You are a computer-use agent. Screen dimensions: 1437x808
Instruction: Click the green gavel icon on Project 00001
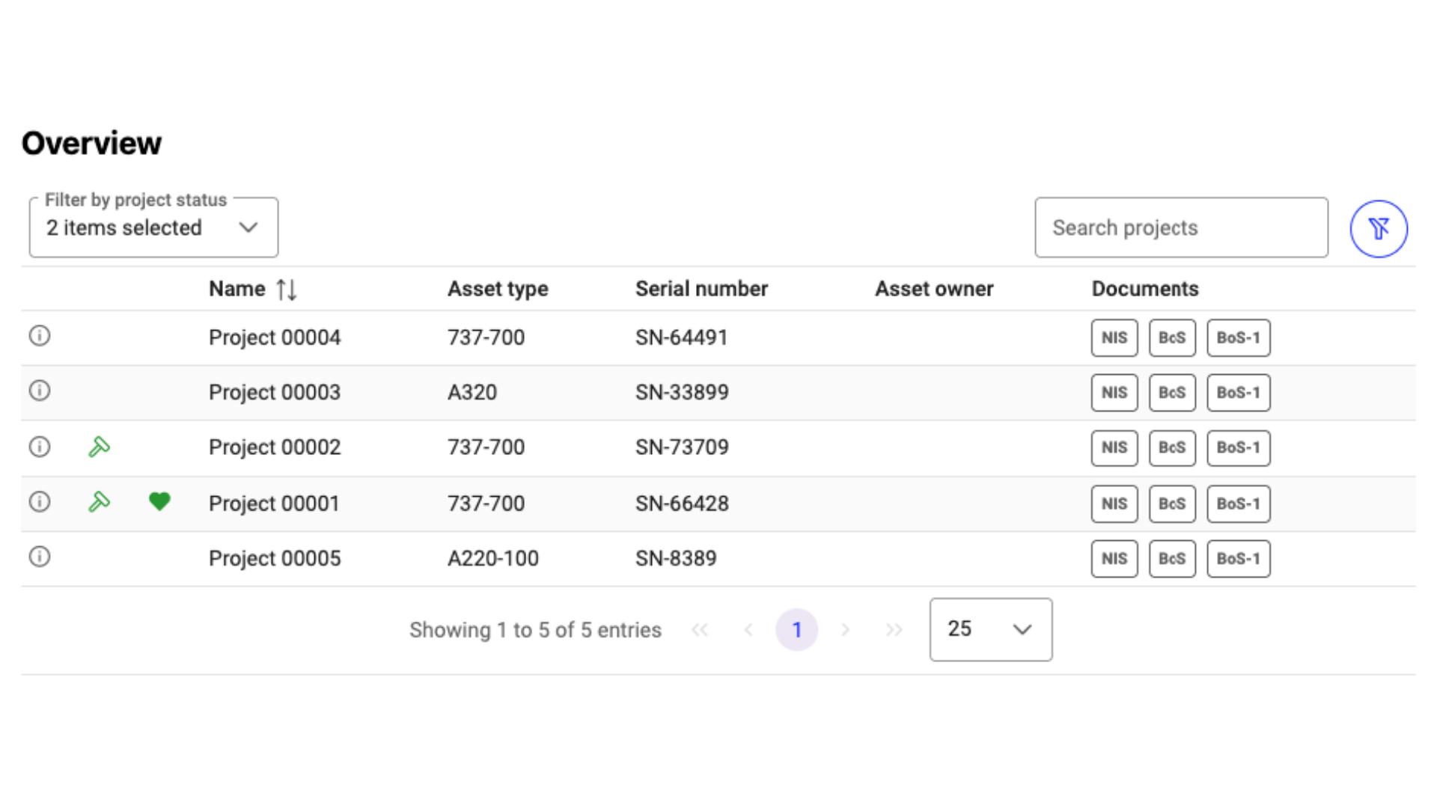click(99, 502)
